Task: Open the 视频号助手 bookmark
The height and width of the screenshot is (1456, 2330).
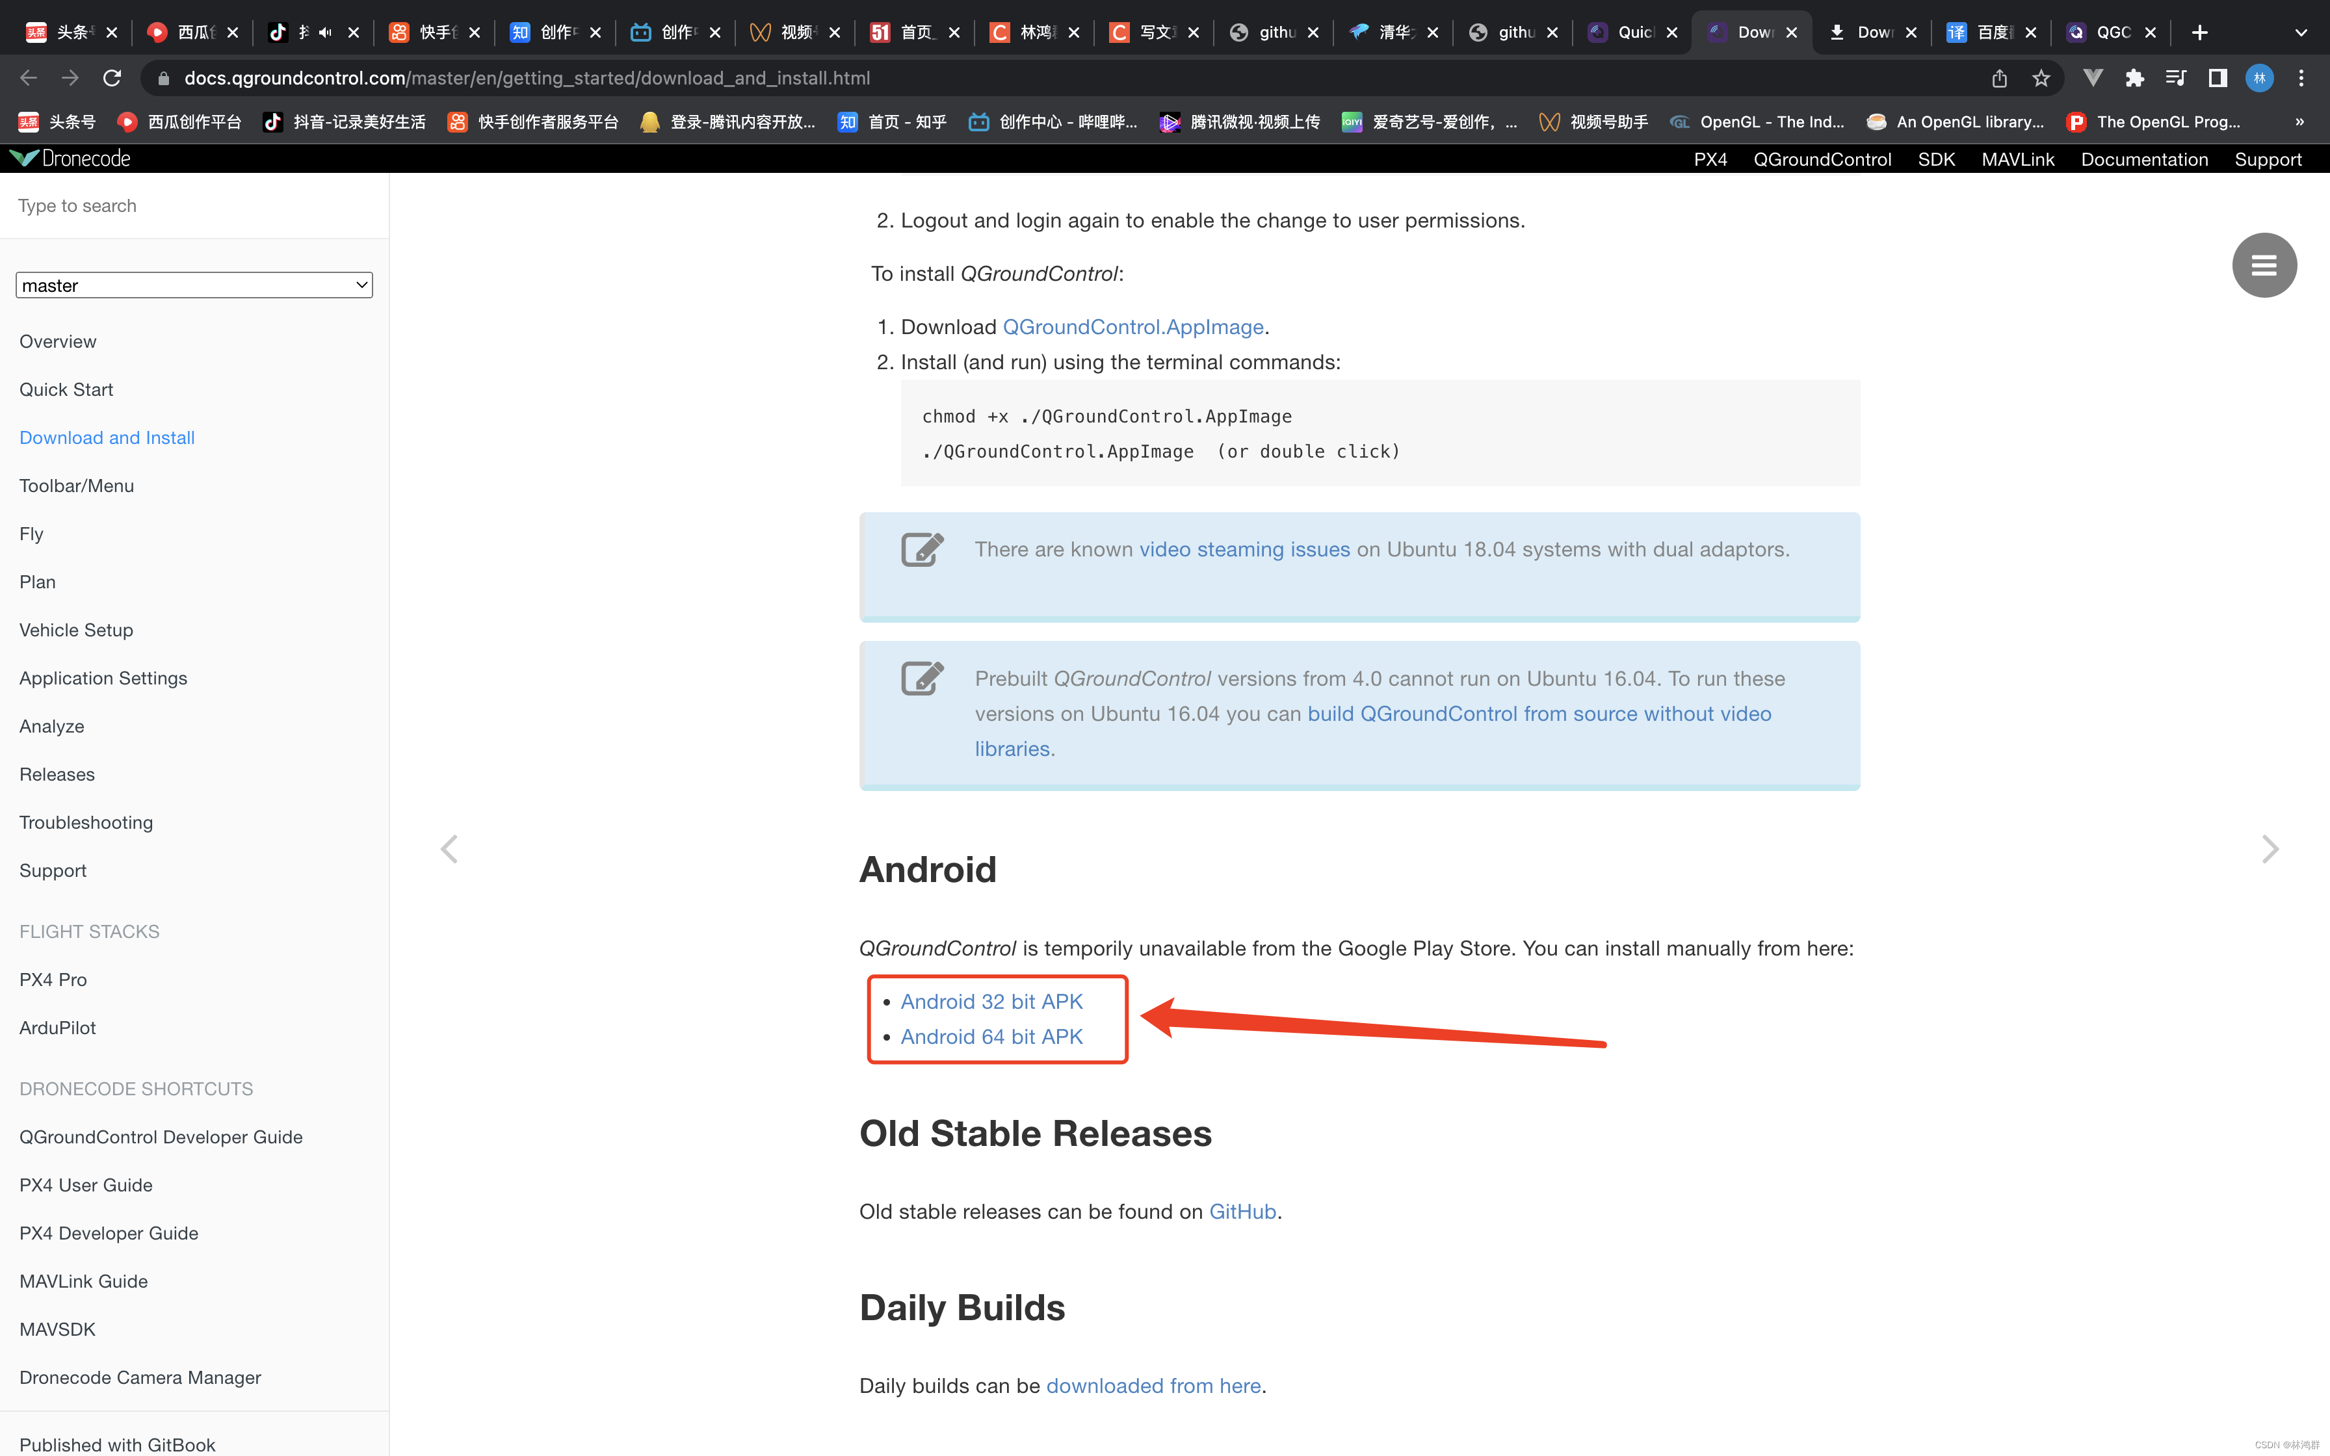Action: pos(1593,122)
